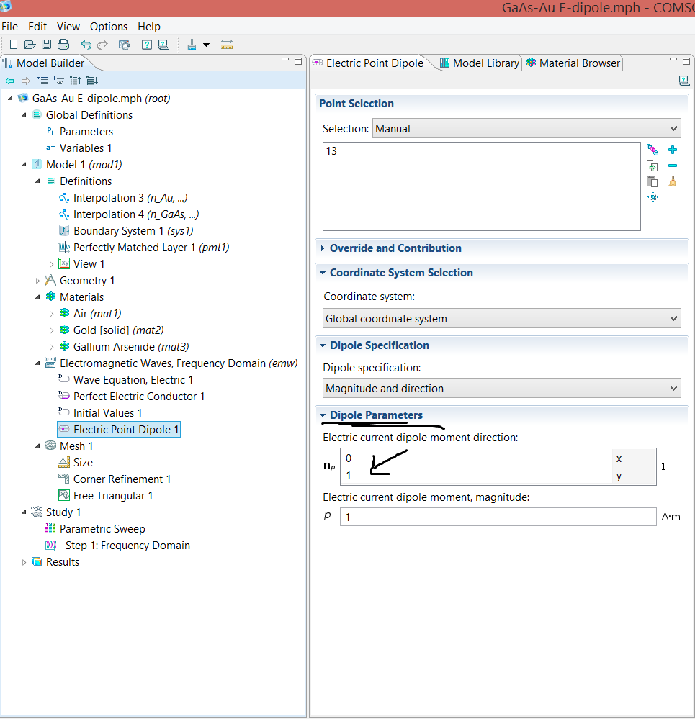Expand the Override and Contribution section
The height and width of the screenshot is (719, 695).
coord(395,248)
